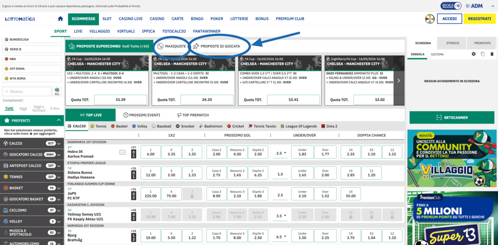Open the Serie B quick link
This screenshot has height=245, width=498.
tap(33, 49)
